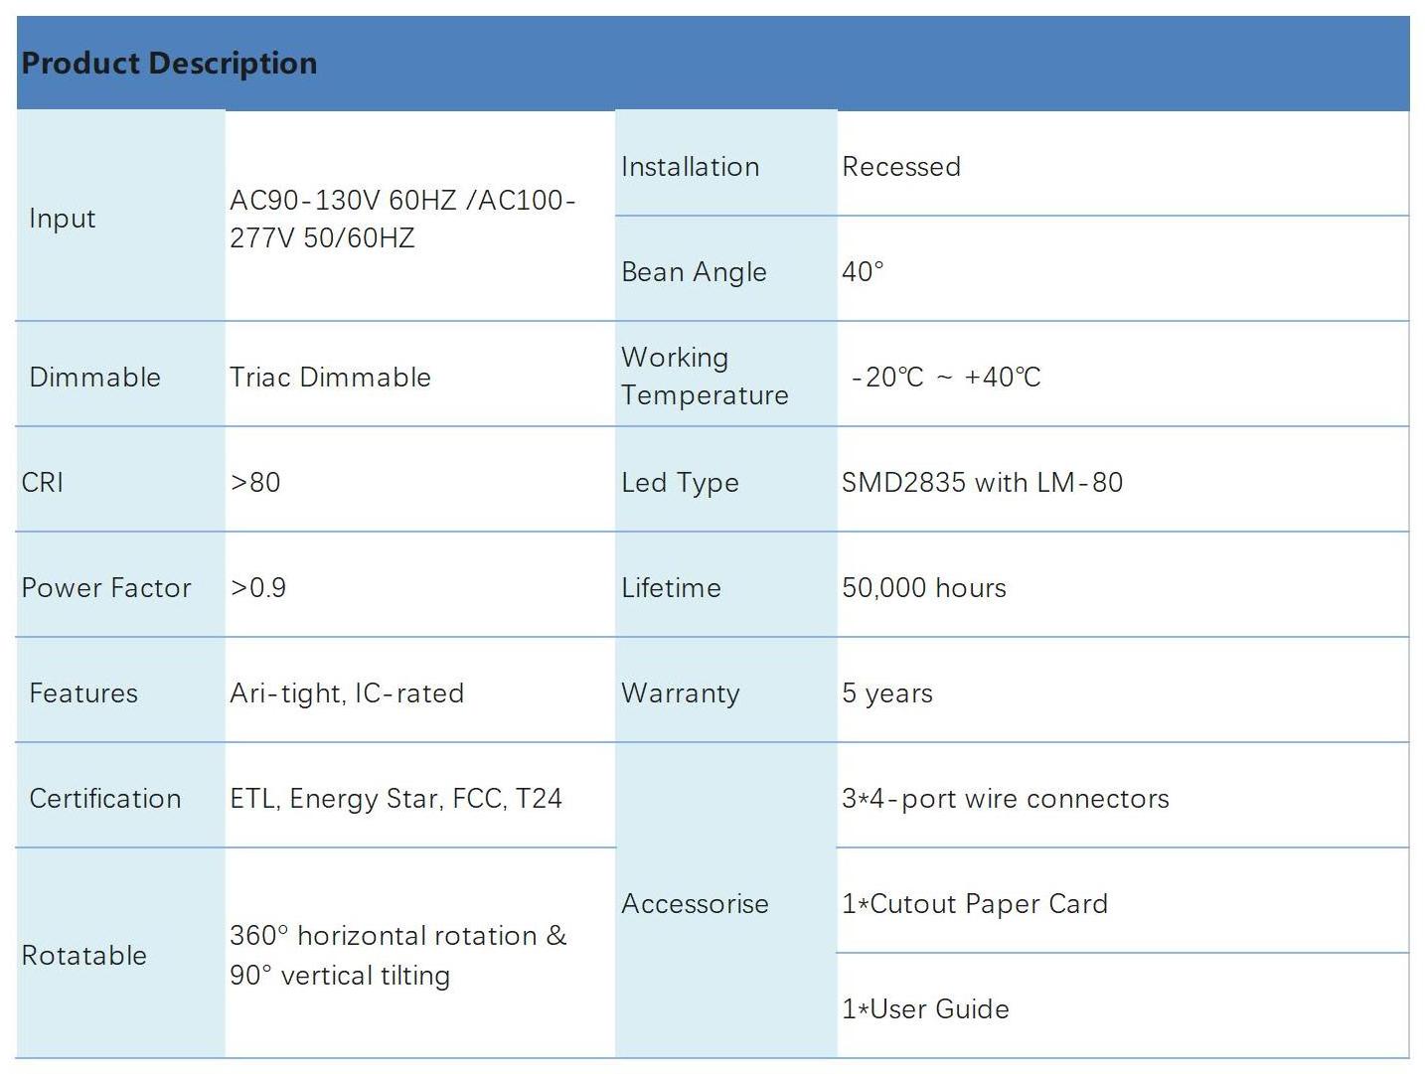Click the 'Recessed' value
The width and height of the screenshot is (1425, 1074).
901,167
